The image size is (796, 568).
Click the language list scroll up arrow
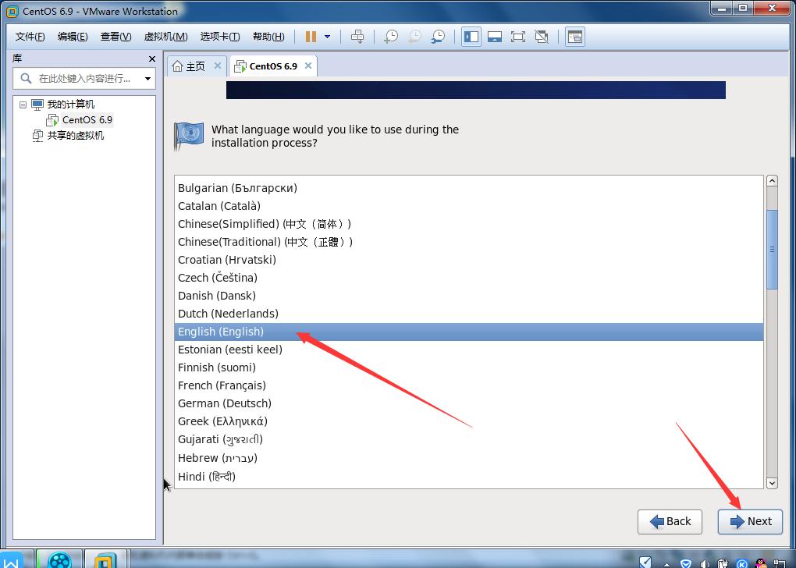(772, 181)
